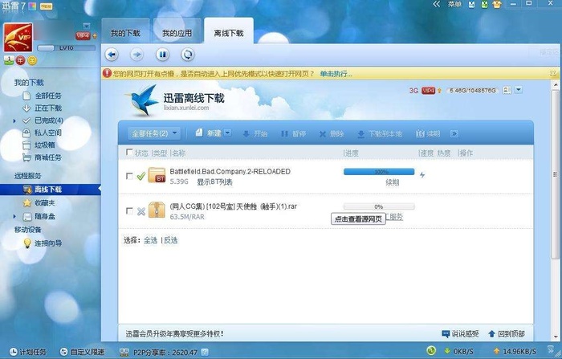Click 续期 under the Battlefield progress bar
The height and width of the screenshot is (359, 562).
coord(393,182)
